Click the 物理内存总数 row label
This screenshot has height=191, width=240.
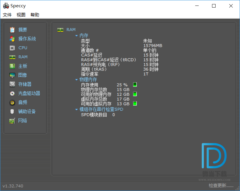pos(94,90)
